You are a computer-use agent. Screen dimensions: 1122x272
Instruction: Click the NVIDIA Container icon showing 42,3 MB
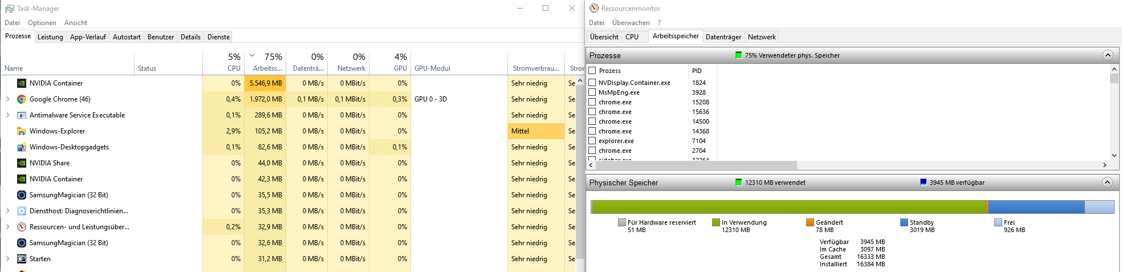coord(22,179)
